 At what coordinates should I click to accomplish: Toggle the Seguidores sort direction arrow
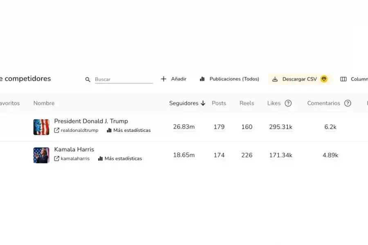pos(203,103)
